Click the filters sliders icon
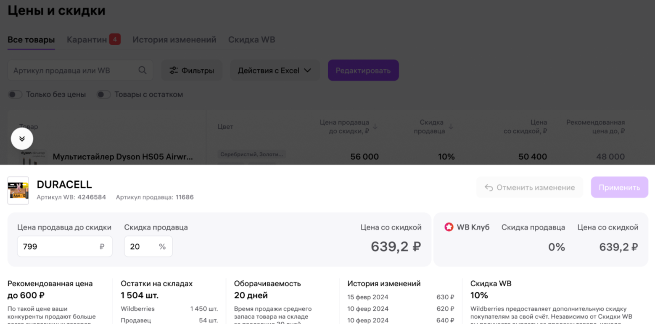This screenshot has height=324, width=655. pyautogui.click(x=174, y=71)
